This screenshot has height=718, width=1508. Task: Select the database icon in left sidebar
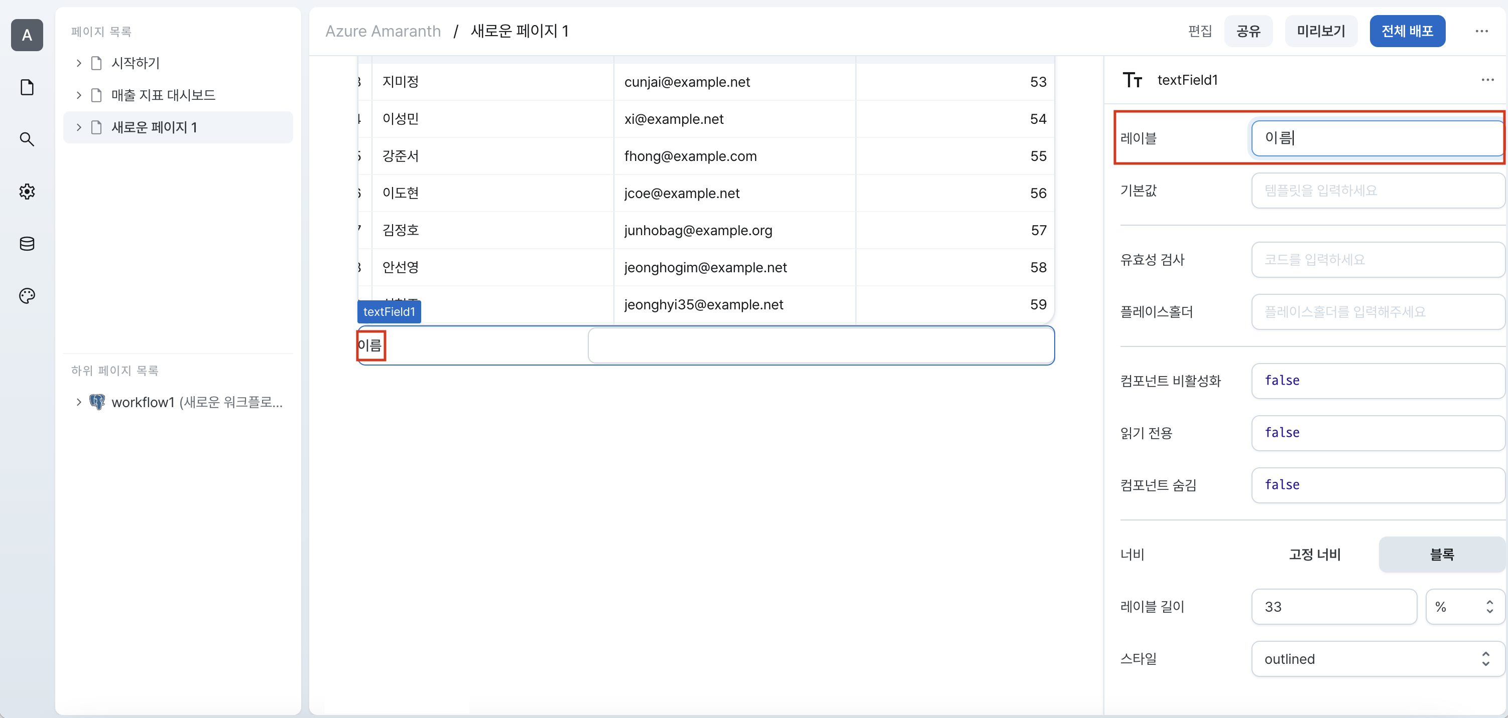coord(27,243)
